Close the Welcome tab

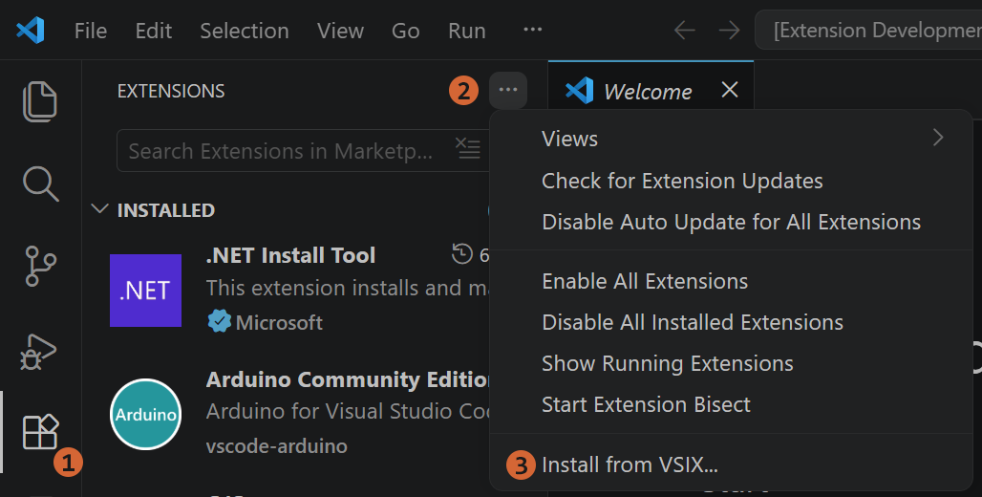tap(730, 90)
